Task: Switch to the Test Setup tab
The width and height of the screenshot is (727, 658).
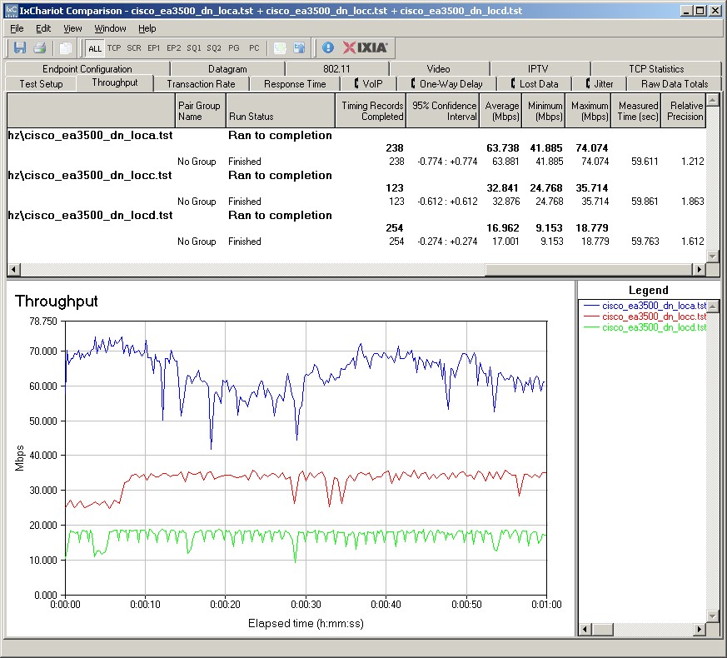Action: point(41,84)
